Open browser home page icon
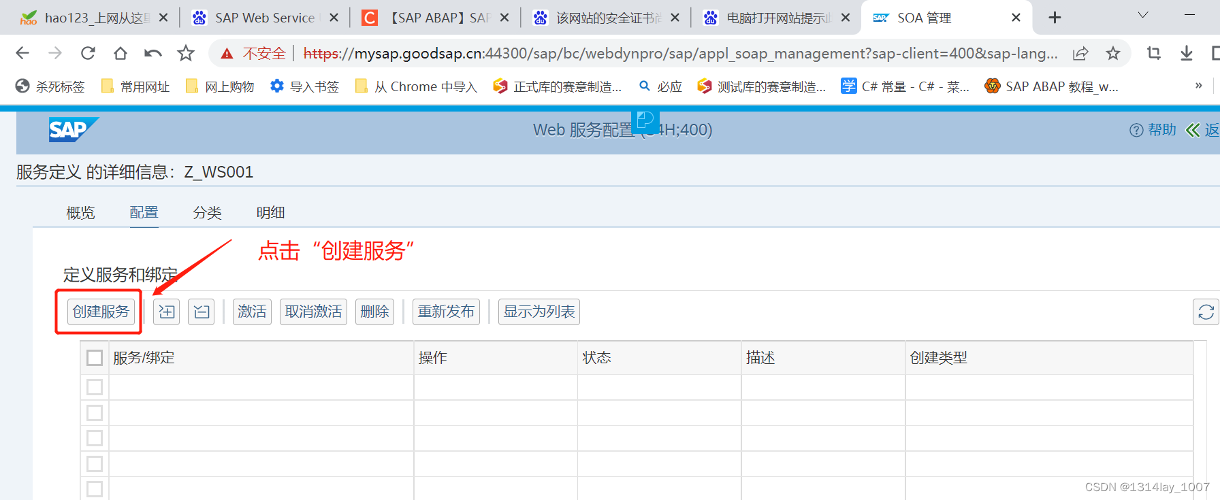Image resolution: width=1220 pixels, height=500 pixels. click(x=121, y=53)
